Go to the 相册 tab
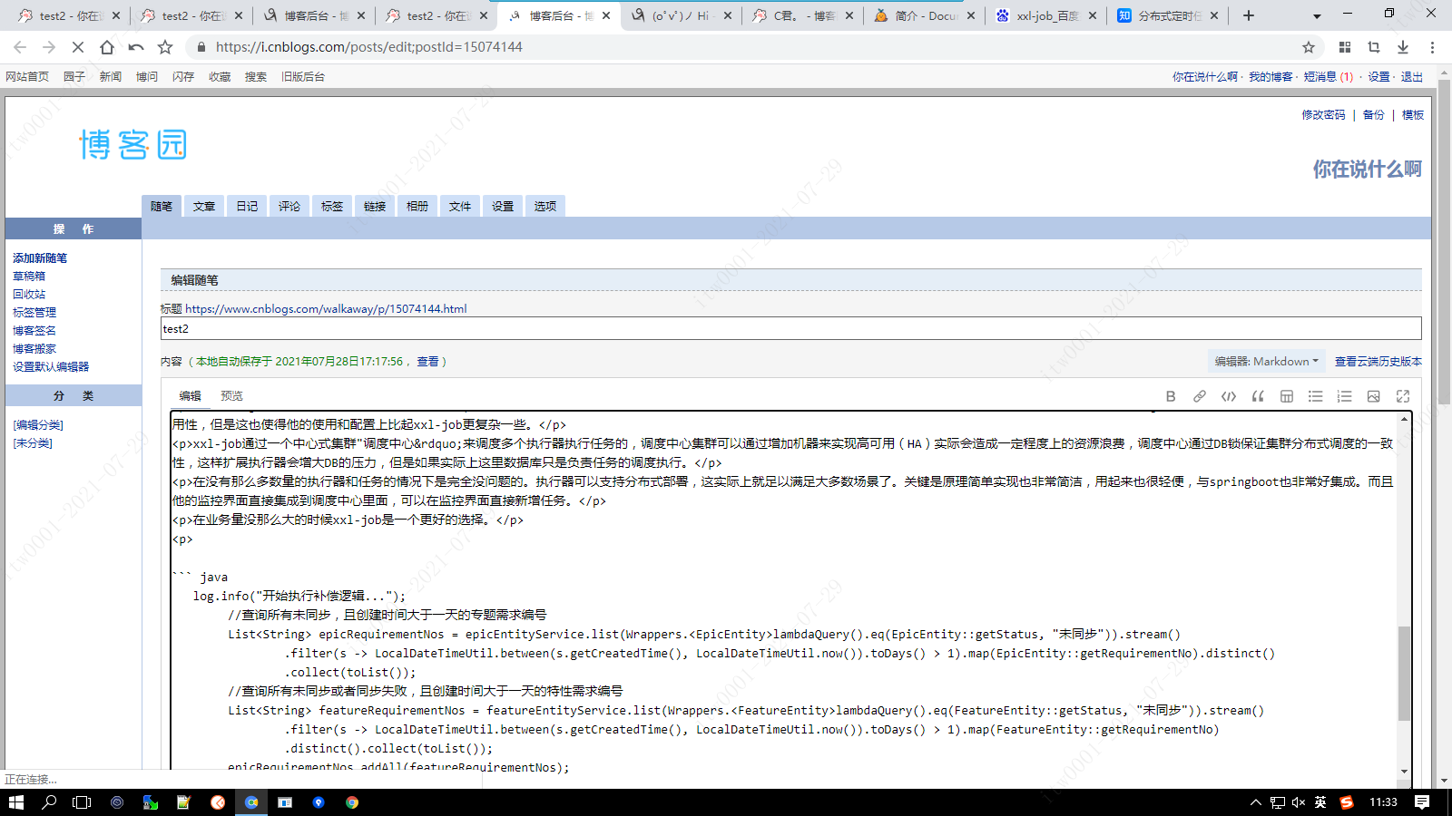The width and height of the screenshot is (1452, 816). click(417, 207)
